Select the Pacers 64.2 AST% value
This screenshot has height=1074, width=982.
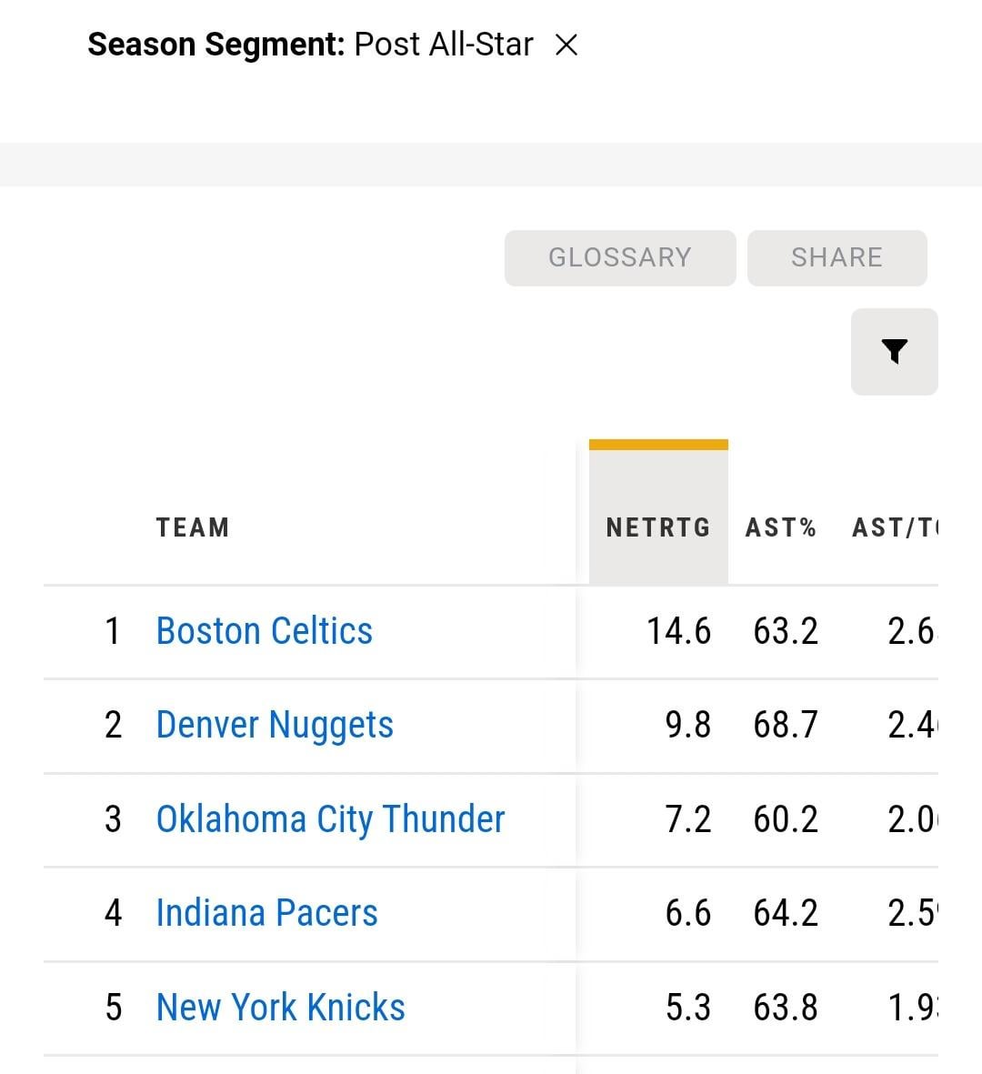(786, 913)
